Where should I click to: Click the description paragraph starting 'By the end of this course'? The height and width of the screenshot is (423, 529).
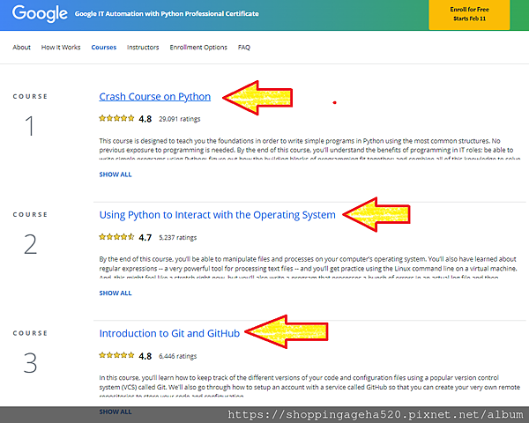pyautogui.click(x=308, y=268)
